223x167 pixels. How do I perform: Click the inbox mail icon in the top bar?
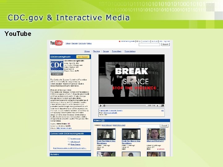(137, 41)
